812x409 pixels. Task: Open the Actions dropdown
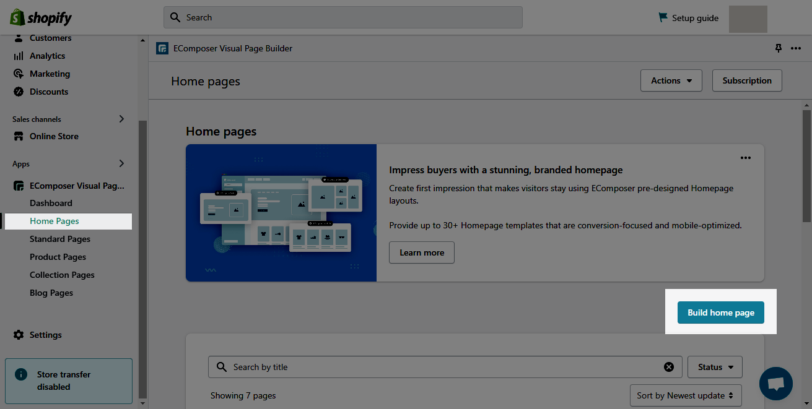click(671, 80)
